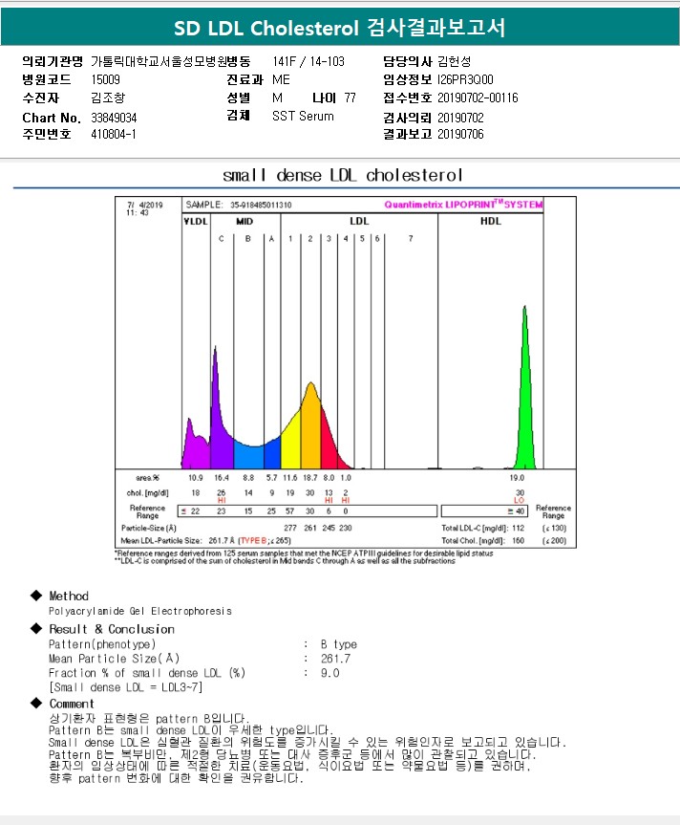Image resolution: width=680 pixels, height=825 pixels.
Task: Select the department value "ME"
Action: (281, 79)
